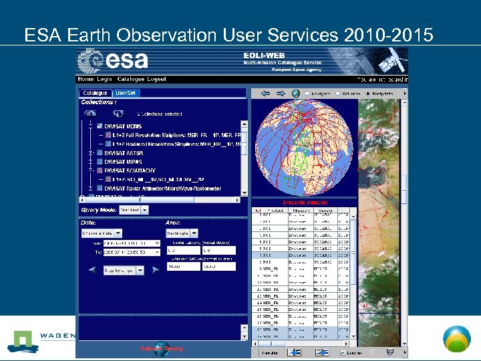Open the Login menu item
The width and height of the screenshot is (481, 361).
click(x=105, y=79)
